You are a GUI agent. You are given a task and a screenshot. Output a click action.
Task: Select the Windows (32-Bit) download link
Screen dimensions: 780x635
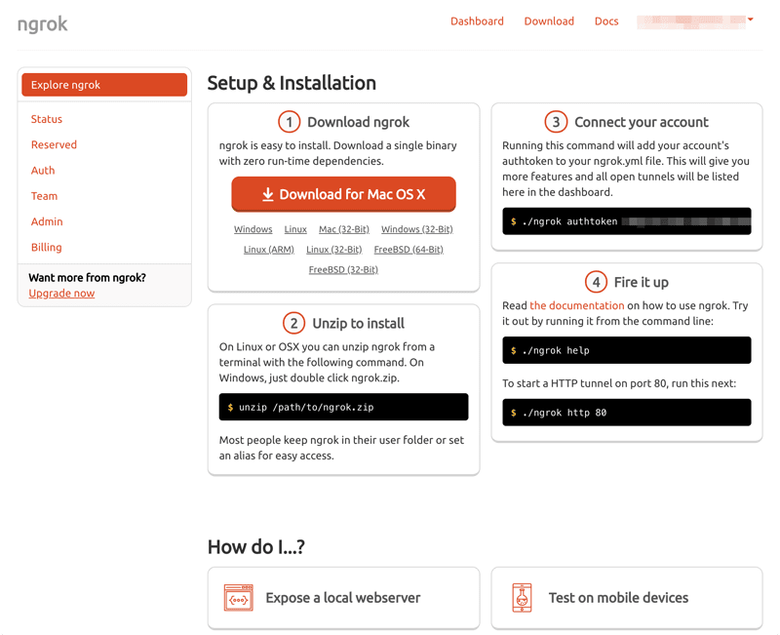[417, 229]
